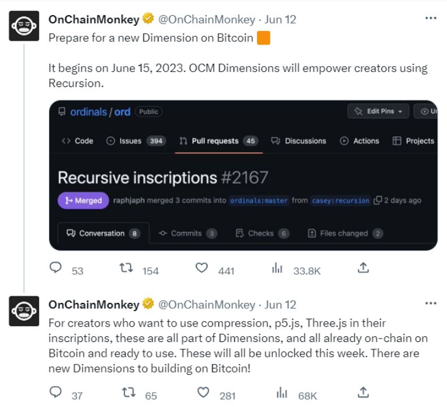
Task: Share the second tweet
Action: [364, 392]
